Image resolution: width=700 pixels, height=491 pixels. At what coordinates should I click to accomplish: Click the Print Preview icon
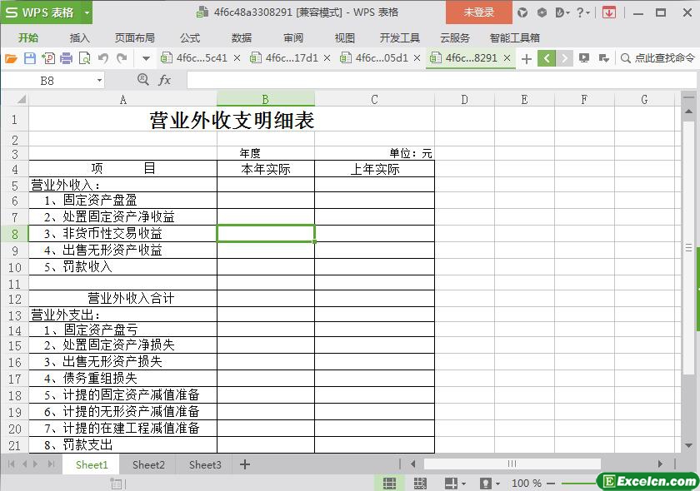click(84, 58)
